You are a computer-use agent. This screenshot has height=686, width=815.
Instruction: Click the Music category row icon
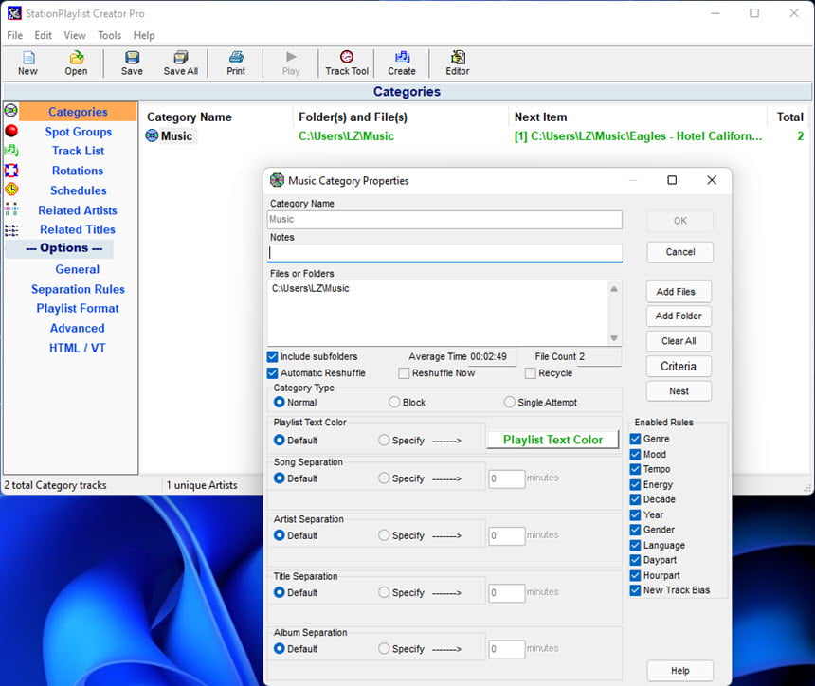coord(152,135)
